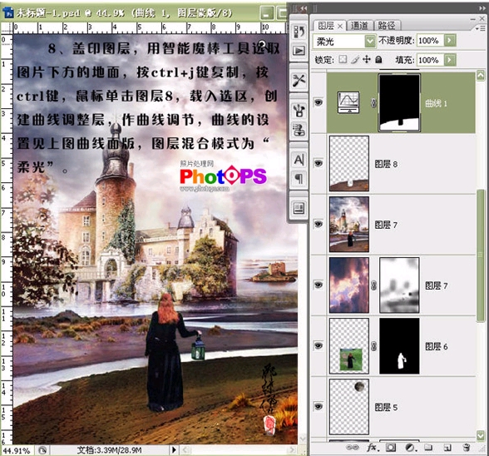The width and height of the screenshot is (489, 456).
Task: Minimize the panel group dash button
Action: (x=473, y=19)
